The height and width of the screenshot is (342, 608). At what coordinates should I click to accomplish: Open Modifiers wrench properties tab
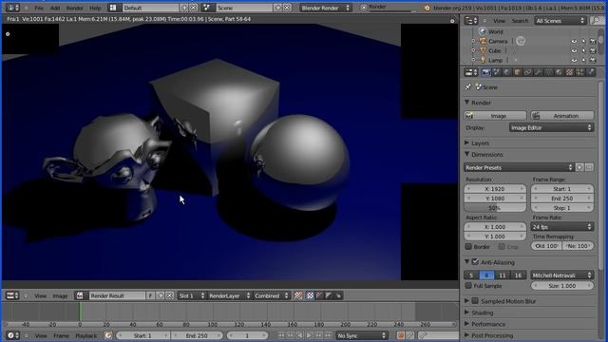click(x=539, y=72)
